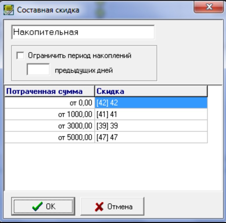The image size is (226, 223).
Task: Select the от 3000,00 amount cell
Action: tap(50, 126)
